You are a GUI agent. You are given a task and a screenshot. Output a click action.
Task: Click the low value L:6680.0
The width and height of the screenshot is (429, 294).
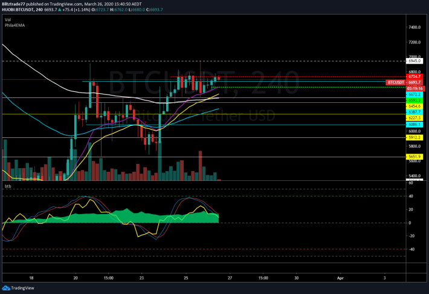coord(137,10)
